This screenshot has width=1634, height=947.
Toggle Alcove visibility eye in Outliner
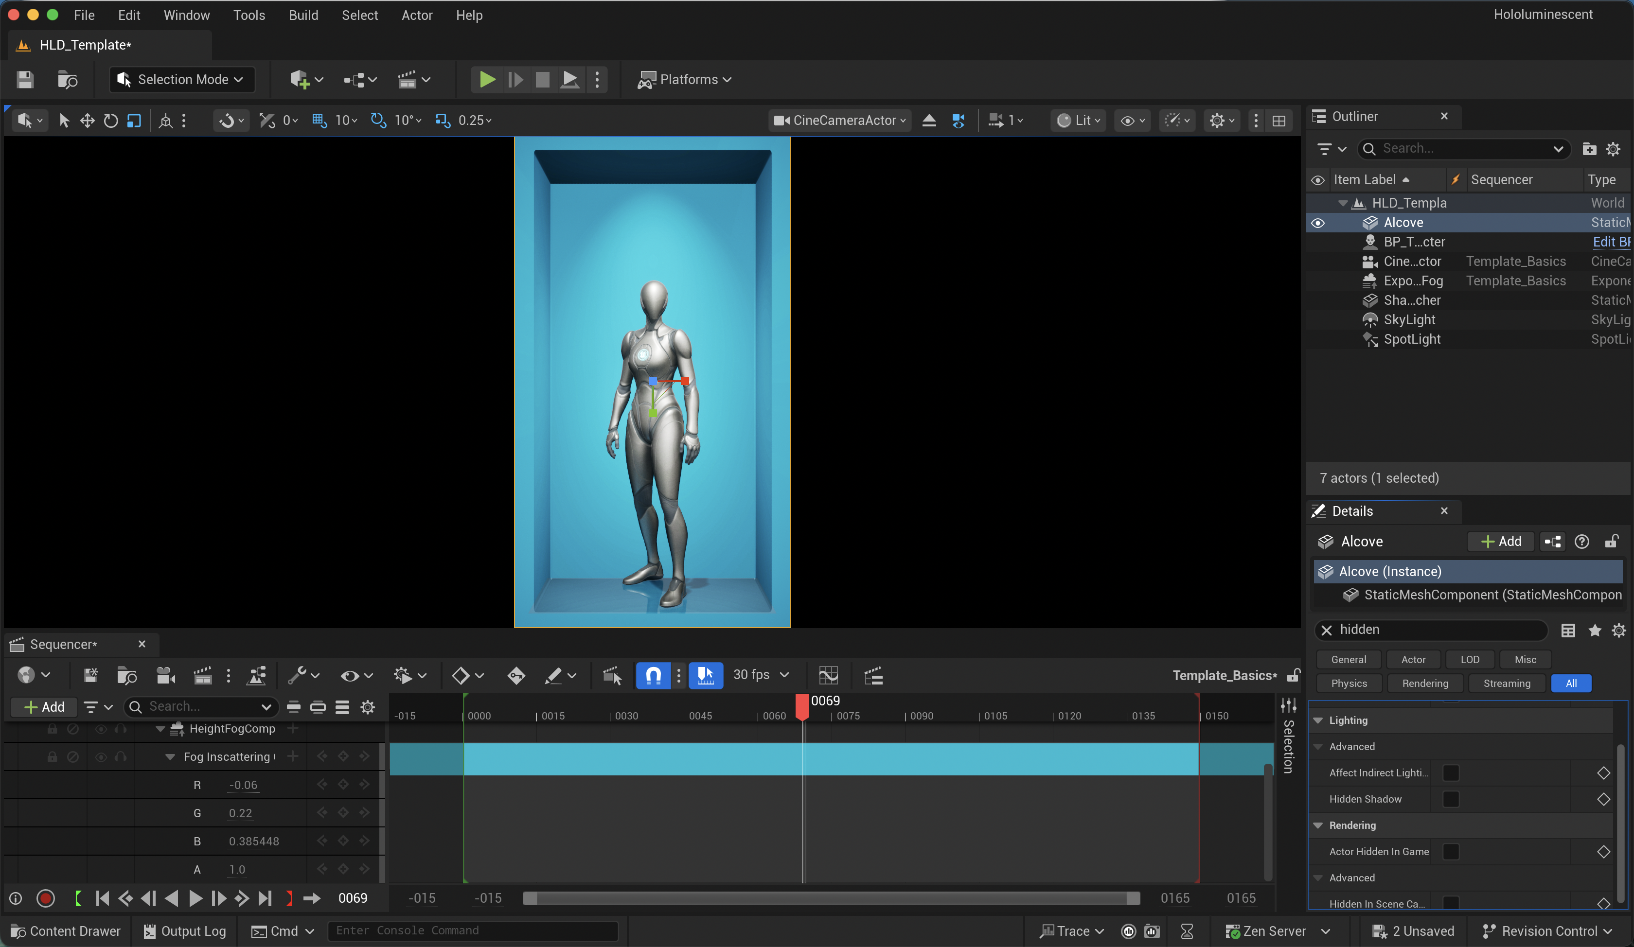tap(1317, 223)
